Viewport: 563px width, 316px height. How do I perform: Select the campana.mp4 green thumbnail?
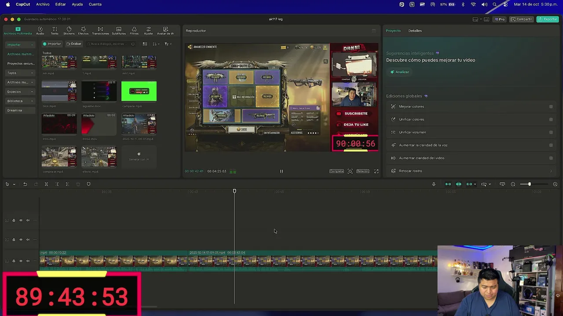click(x=139, y=91)
